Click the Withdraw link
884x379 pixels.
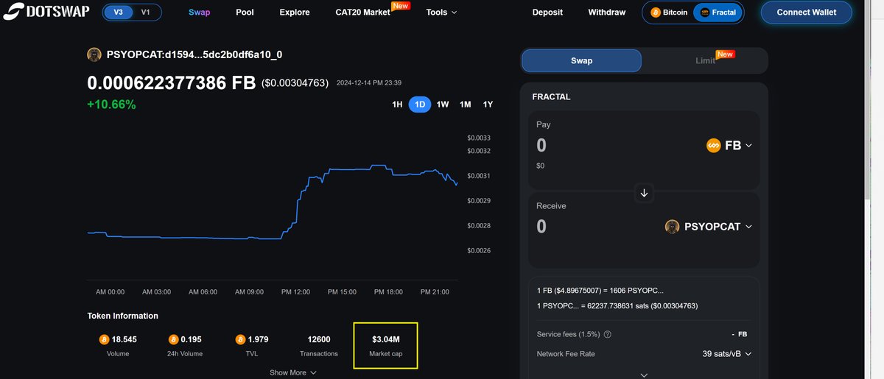click(607, 13)
